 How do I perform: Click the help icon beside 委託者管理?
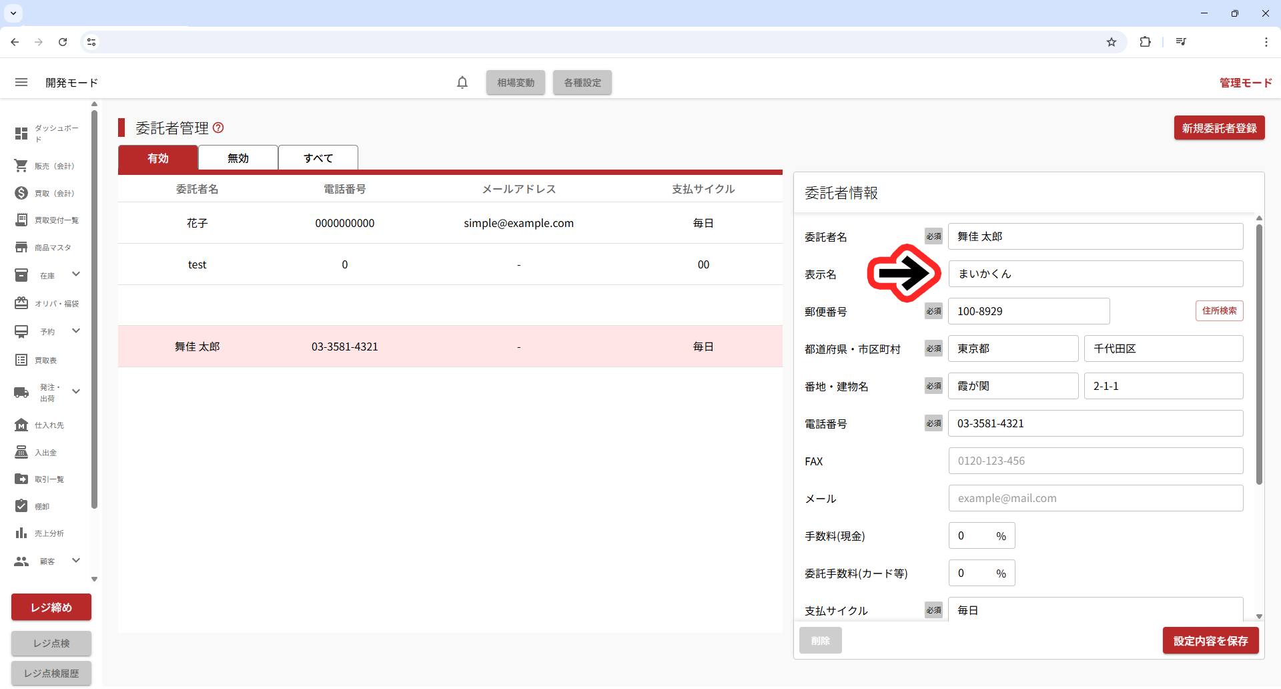click(x=218, y=128)
